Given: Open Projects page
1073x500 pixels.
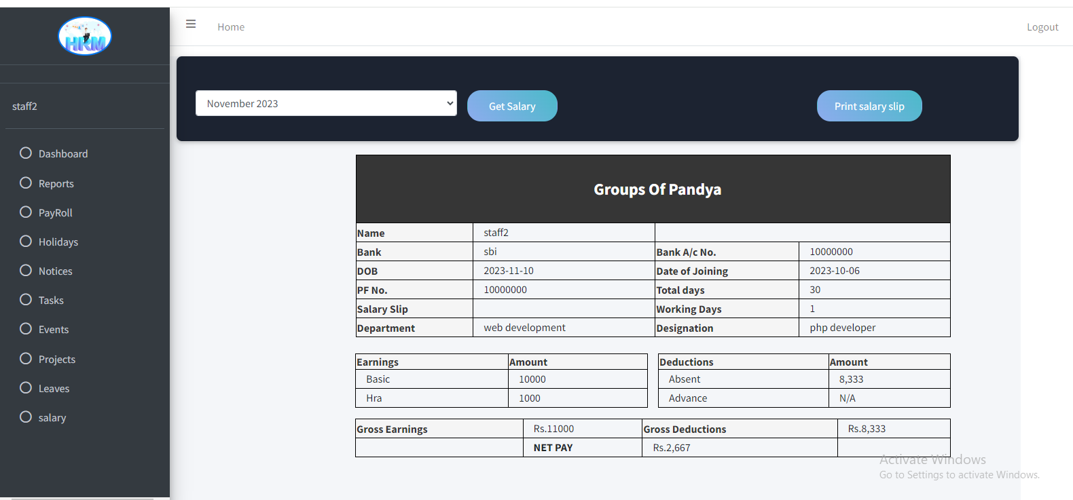Looking at the screenshot, I should click(57, 360).
